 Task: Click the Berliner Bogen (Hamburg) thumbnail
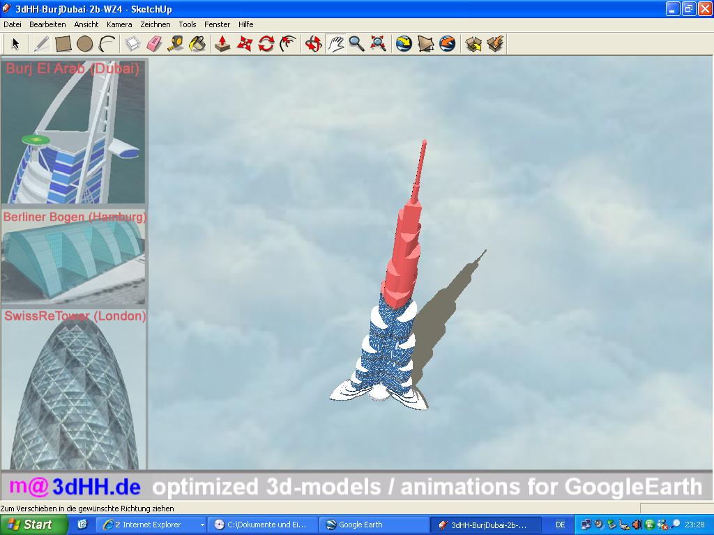(x=73, y=256)
